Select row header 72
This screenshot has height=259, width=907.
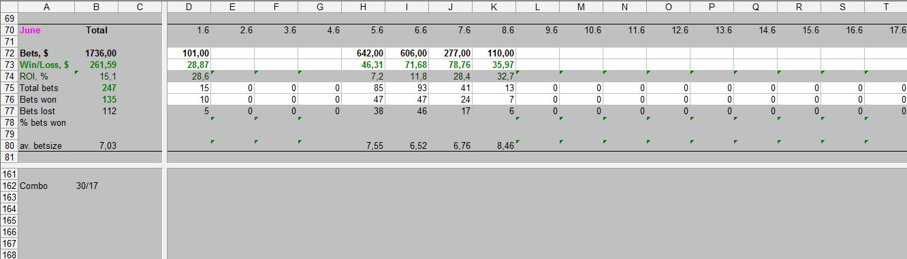click(9, 53)
